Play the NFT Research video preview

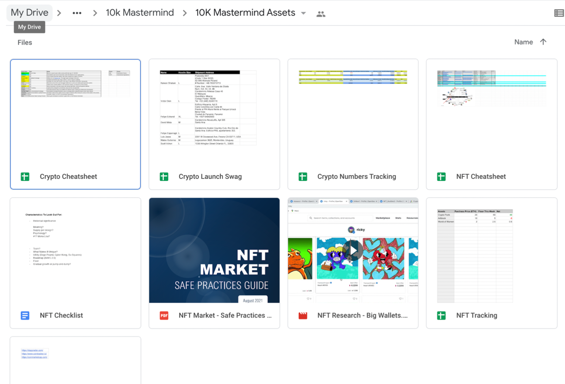click(353, 250)
